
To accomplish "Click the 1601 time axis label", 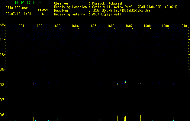I will pyautogui.click(x=21, y=26).
